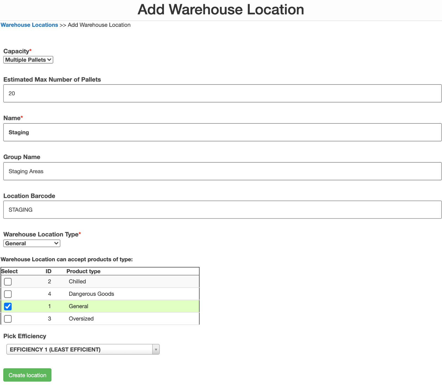This screenshot has width=442, height=385.
Task: Open the Pick Efficiency dropdown
Action: coord(82,349)
